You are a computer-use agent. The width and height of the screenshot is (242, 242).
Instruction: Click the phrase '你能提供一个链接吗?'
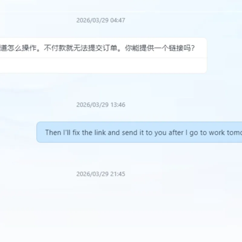pyautogui.click(x=160, y=48)
